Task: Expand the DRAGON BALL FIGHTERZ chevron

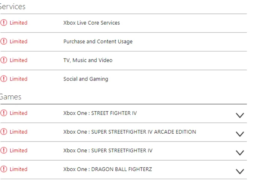Action: [240, 171]
